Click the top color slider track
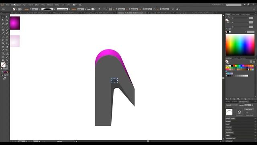 click(x=240, y=18)
